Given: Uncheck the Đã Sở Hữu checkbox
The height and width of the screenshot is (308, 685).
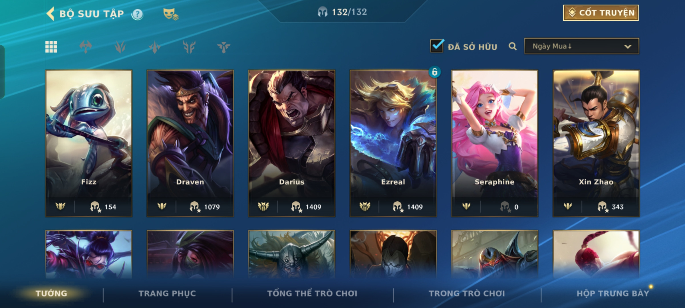Looking at the screenshot, I should [x=437, y=46].
